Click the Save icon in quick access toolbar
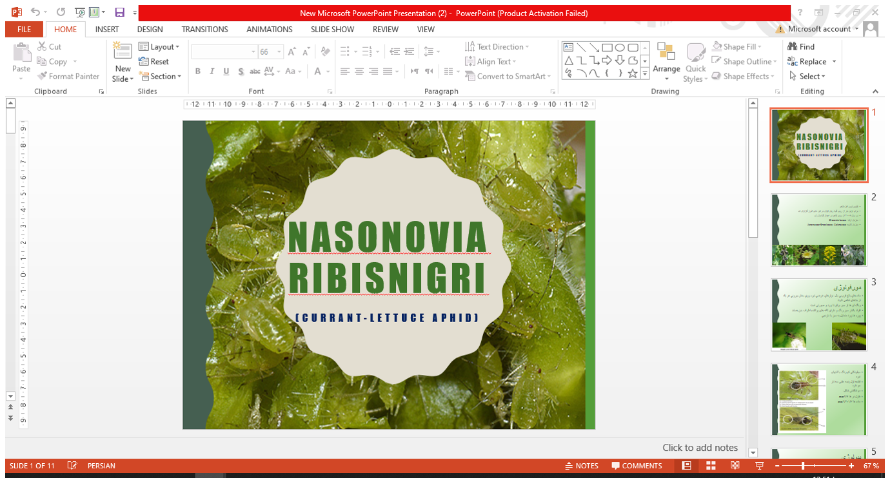The image size is (890, 478). coord(119,12)
